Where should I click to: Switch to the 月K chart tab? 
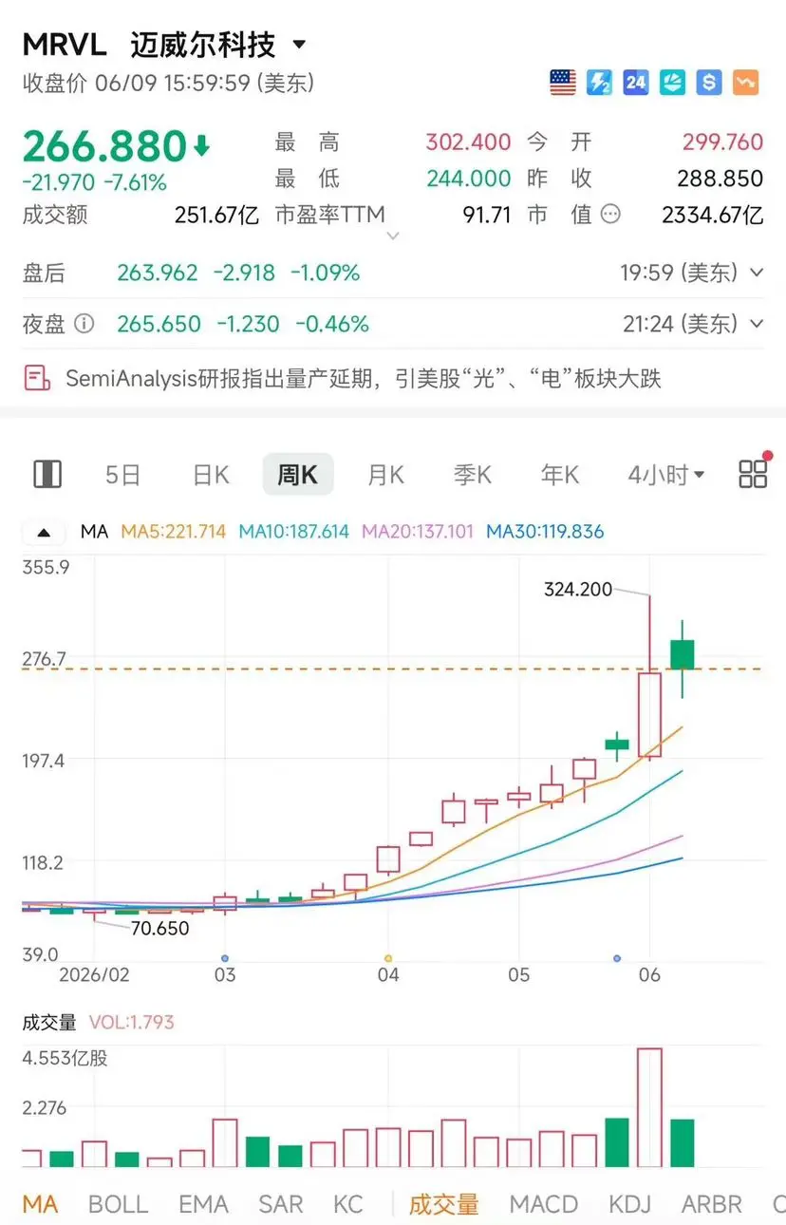pyautogui.click(x=385, y=475)
